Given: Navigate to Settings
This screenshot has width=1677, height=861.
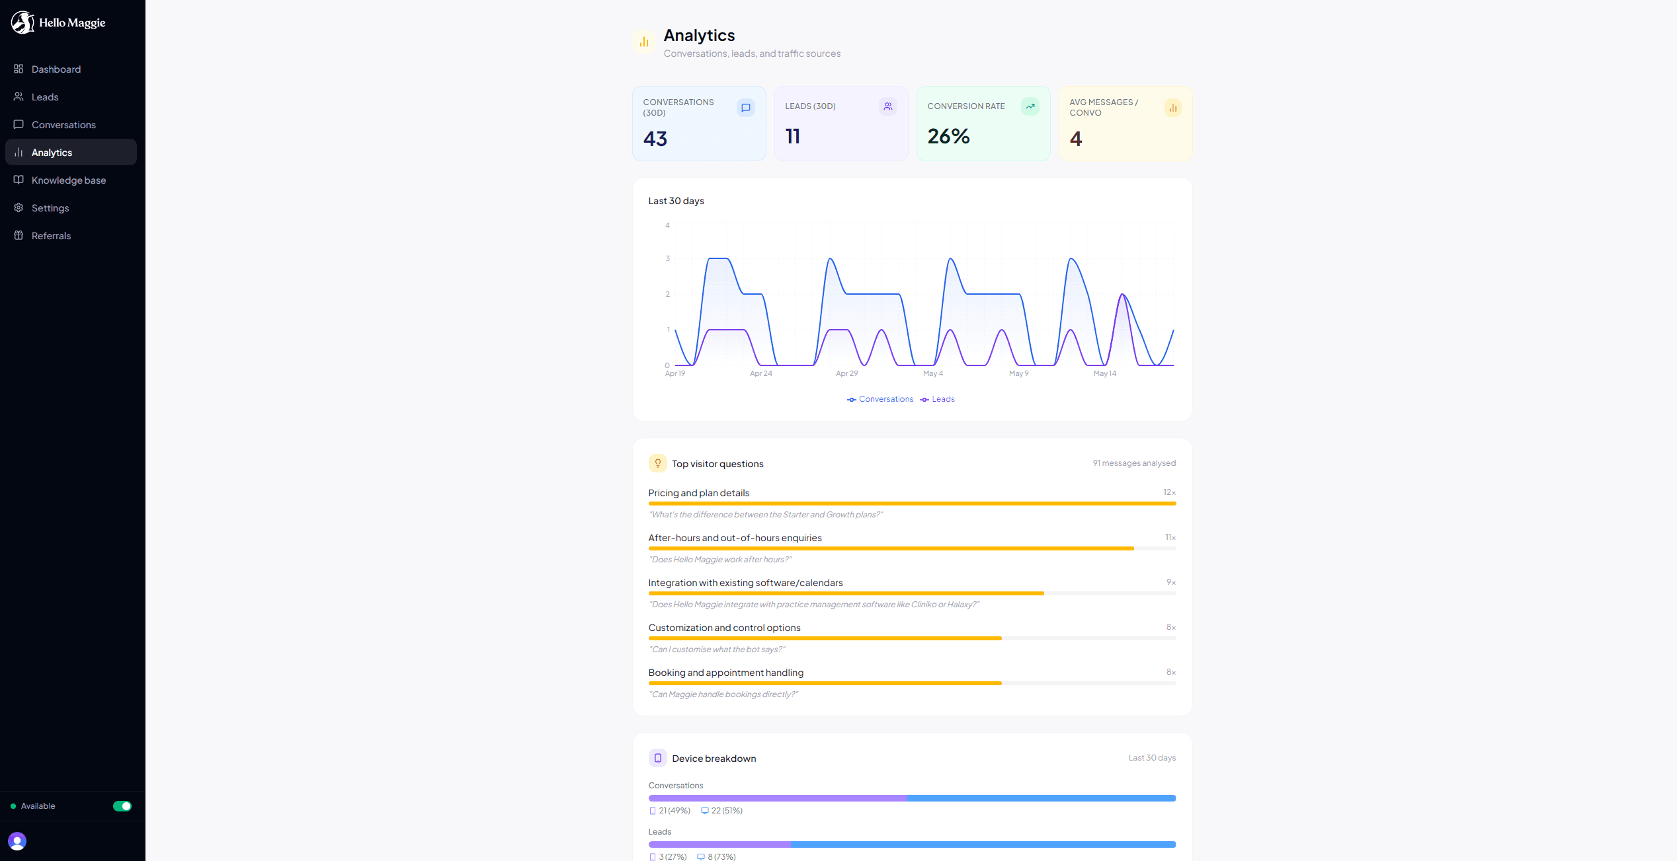Looking at the screenshot, I should coord(71,207).
